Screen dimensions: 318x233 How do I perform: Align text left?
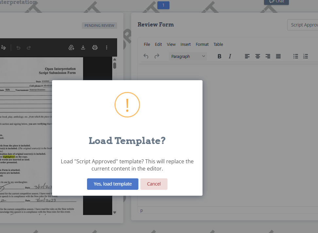[x=247, y=56]
